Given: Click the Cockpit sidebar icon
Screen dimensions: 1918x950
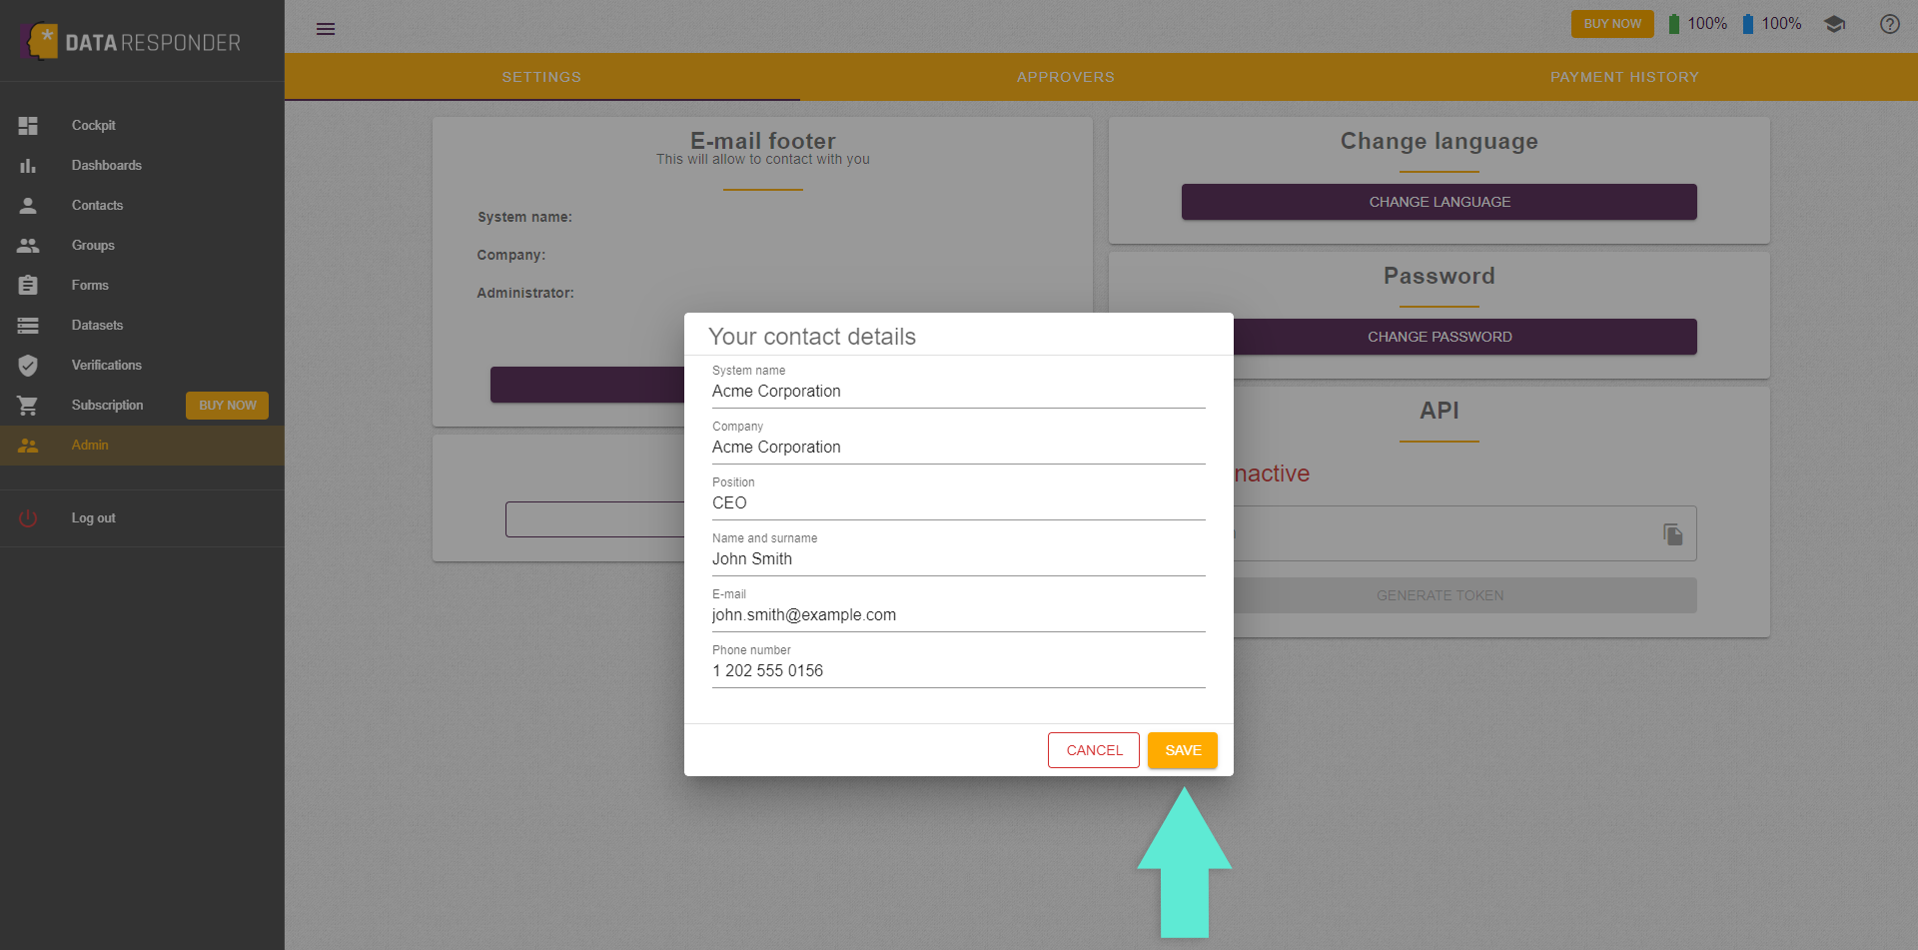Looking at the screenshot, I should 28,126.
